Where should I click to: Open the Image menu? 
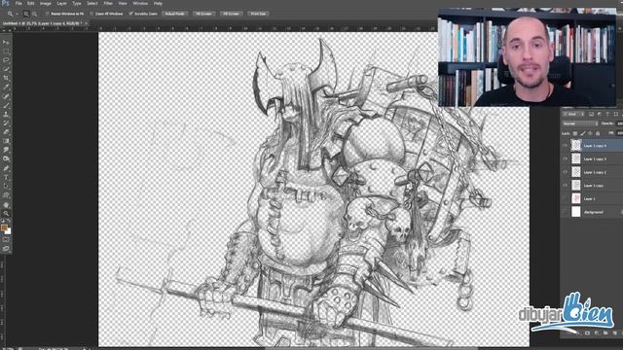click(x=46, y=3)
